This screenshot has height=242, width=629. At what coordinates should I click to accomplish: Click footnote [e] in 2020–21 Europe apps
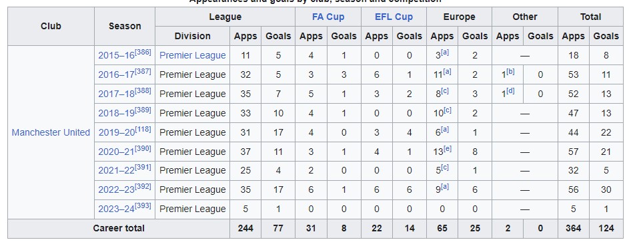448,148
